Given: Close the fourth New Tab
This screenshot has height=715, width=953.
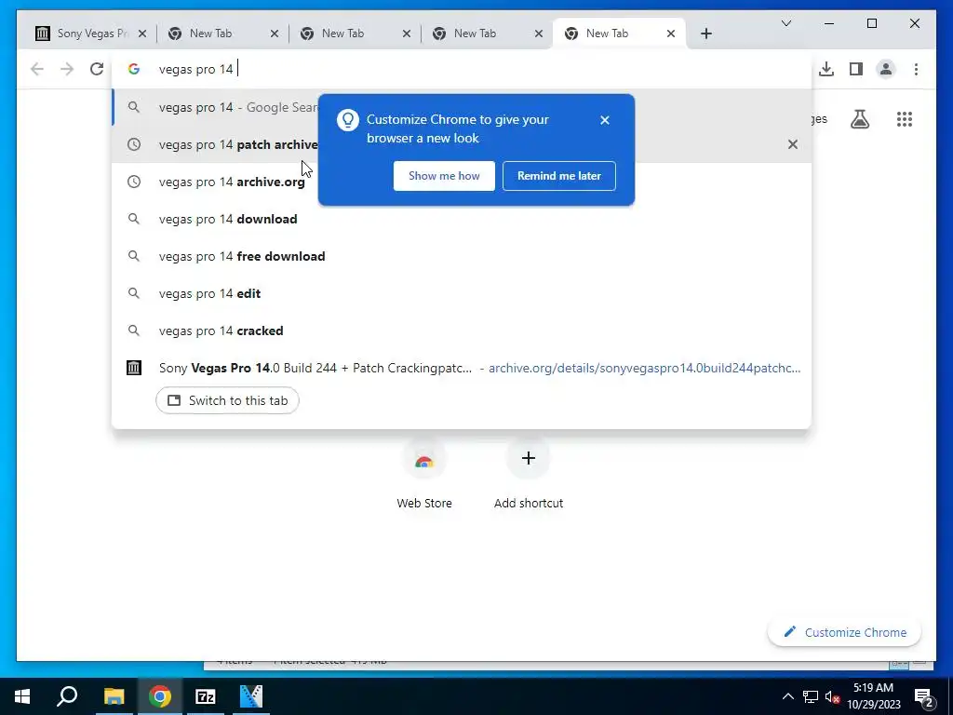Looking at the screenshot, I should click(x=539, y=34).
